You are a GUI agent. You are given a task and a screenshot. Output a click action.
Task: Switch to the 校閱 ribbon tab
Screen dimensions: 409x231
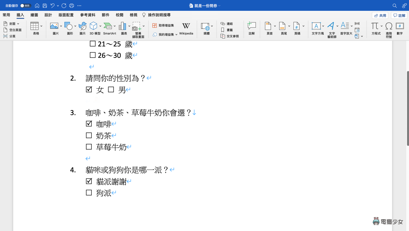119,15
